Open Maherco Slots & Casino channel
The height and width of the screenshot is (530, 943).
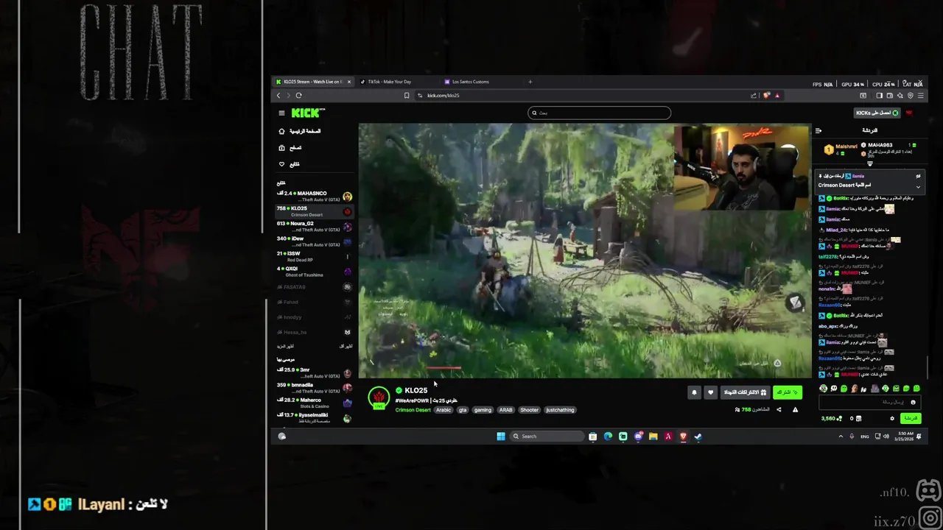point(315,403)
